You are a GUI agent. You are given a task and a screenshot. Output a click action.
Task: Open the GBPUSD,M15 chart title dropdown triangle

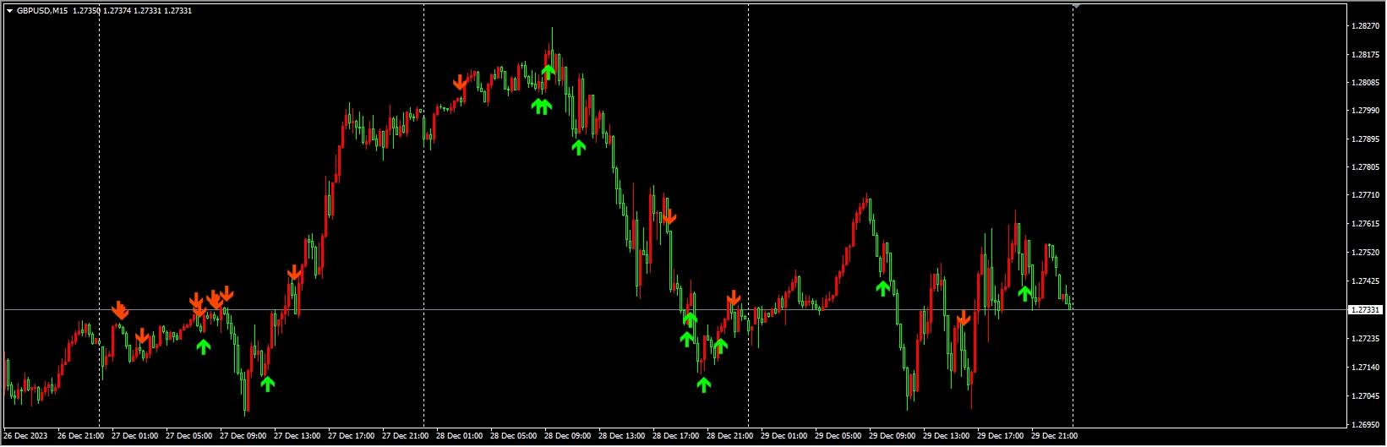coord(9,11)
